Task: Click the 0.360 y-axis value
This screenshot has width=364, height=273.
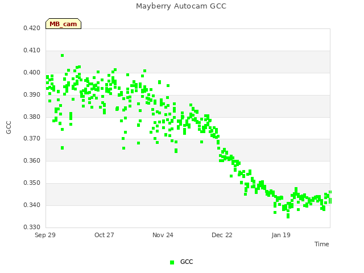Action: tap(32, 160)
